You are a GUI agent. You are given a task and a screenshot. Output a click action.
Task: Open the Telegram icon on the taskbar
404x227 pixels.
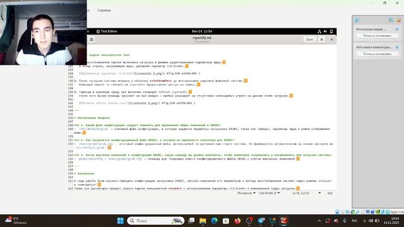pyautogui.click(x=261, y=221)
